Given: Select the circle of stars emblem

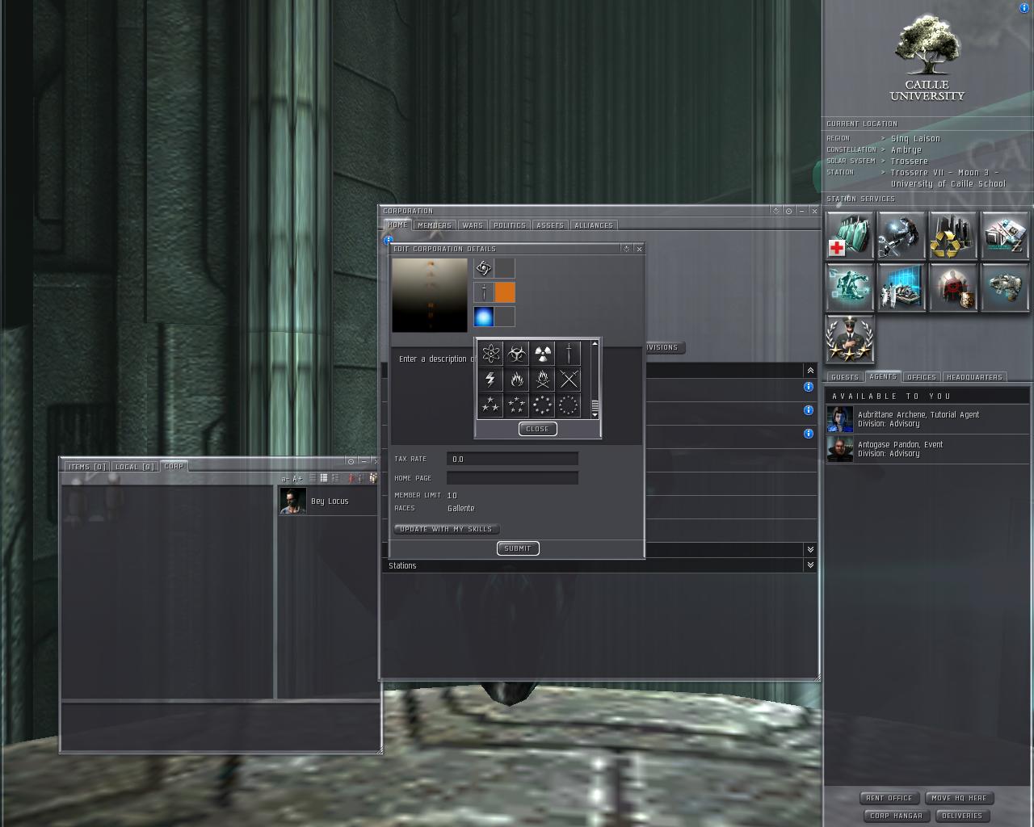Looking at the screenshot, I should pos(543,405).
